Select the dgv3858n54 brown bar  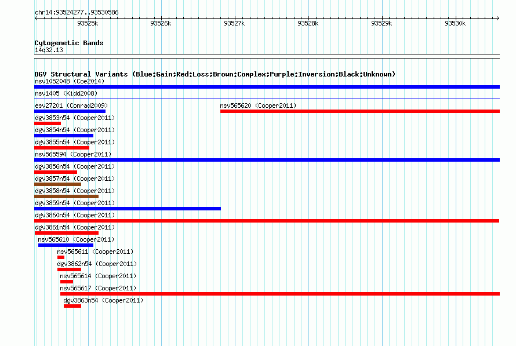(x=67, y=196)
